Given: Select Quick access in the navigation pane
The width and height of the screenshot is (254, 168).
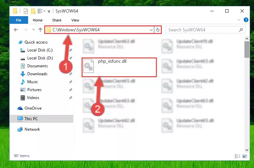Looking at the screenshot, I should tap(36, 42).
